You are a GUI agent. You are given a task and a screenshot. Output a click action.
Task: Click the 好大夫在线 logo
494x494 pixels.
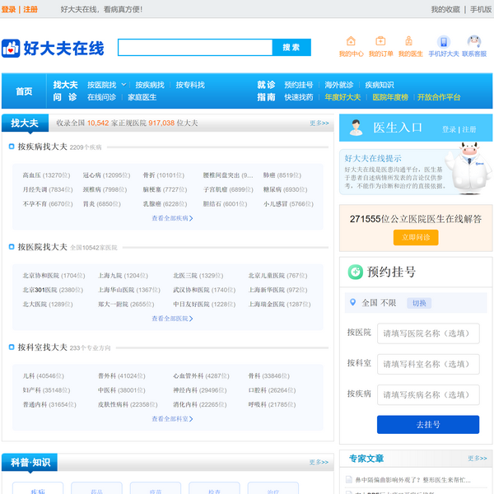tap(53, 49)
